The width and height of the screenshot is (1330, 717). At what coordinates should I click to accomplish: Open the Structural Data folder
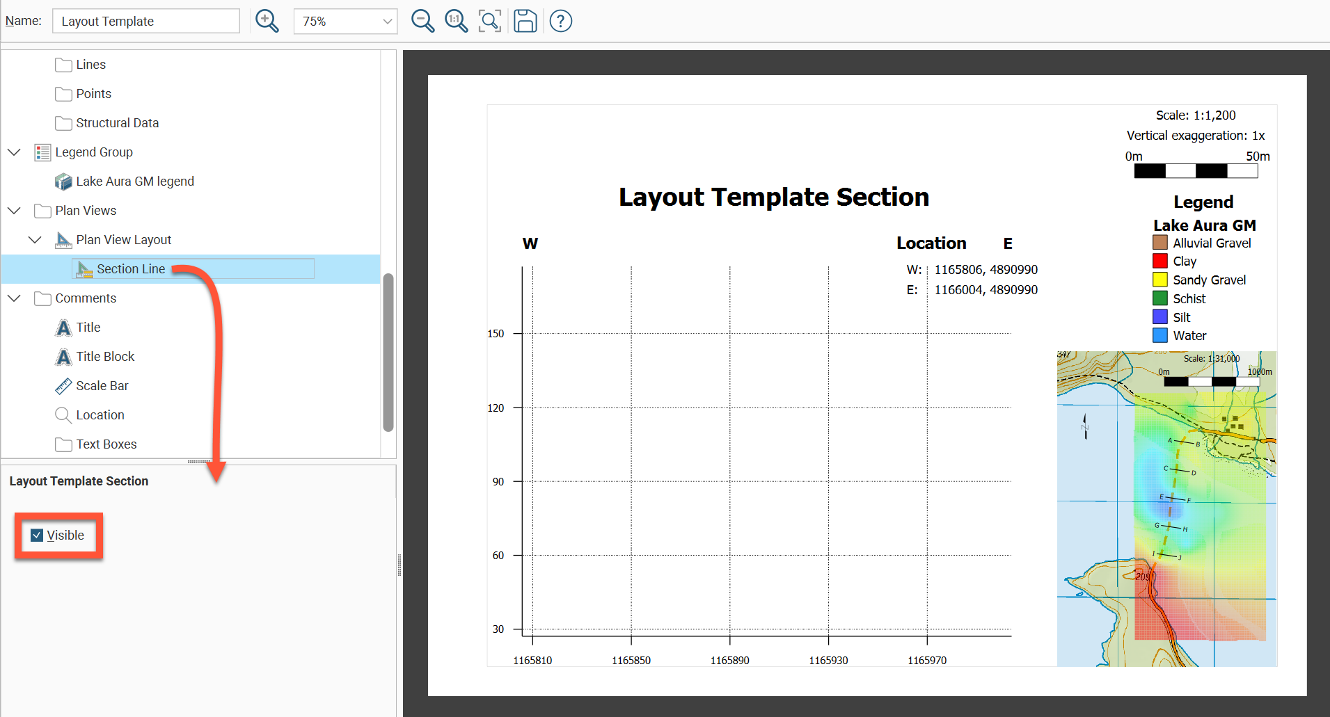pos(116,123)
